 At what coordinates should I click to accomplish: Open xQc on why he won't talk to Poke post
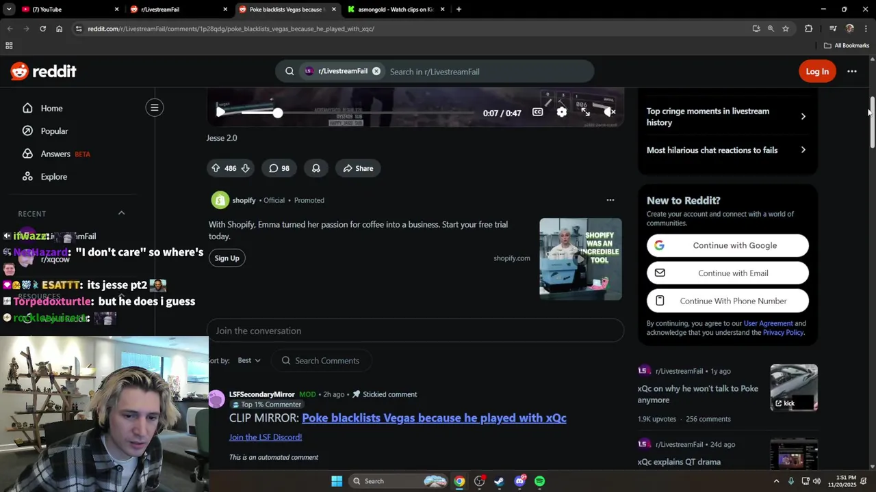pyautogui.click(x=697, y=394)
